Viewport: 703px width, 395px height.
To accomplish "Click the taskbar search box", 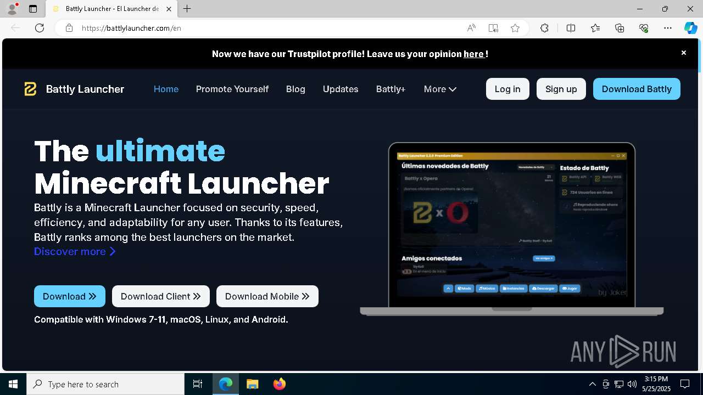I will (105, 384).
